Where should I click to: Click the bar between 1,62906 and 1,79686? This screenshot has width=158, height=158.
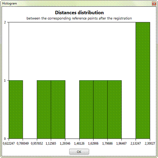[100, 109]
